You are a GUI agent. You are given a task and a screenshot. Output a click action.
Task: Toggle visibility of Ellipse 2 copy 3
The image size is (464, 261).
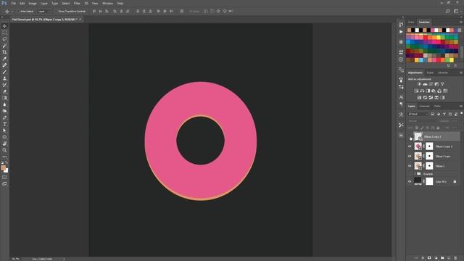[x=410, y=137]
